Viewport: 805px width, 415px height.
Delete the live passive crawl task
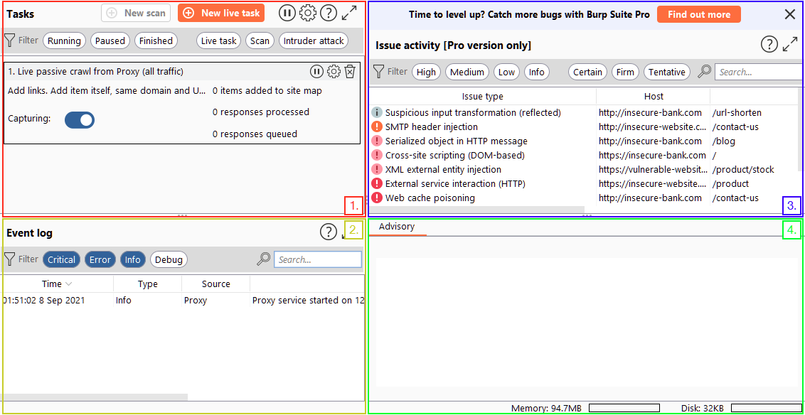[350, 71]
